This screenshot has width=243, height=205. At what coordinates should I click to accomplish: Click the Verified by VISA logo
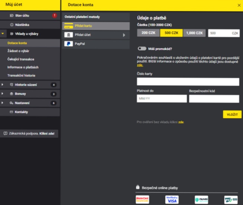click(172, 199)
